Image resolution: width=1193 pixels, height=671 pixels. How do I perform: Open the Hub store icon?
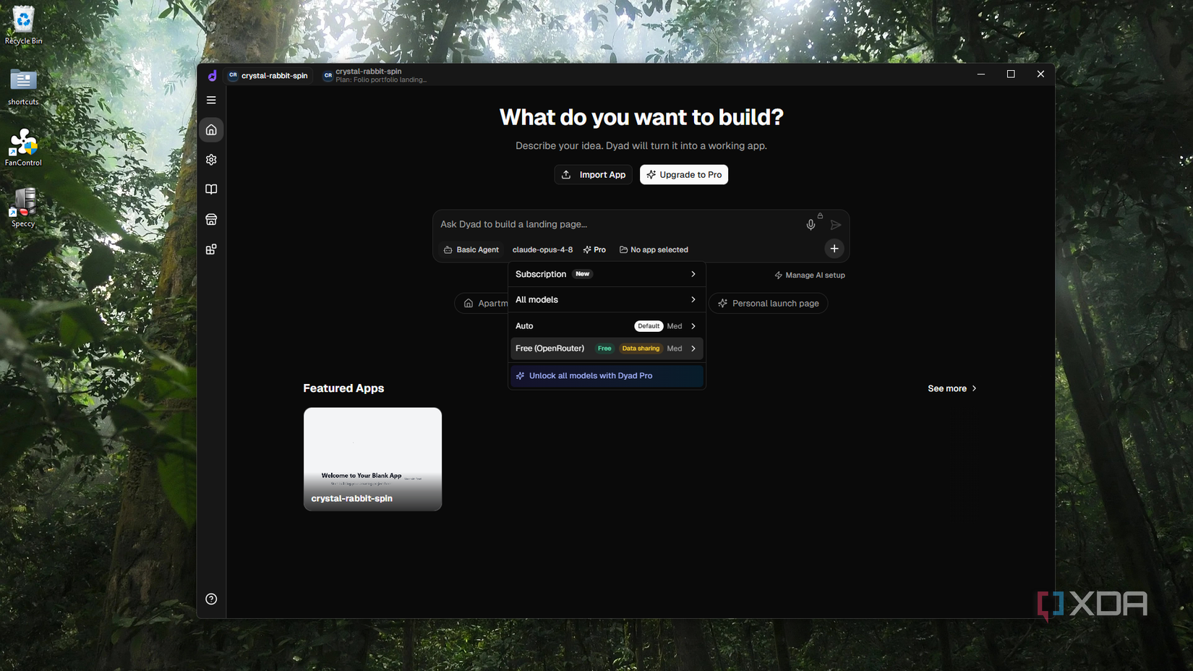pyautogui.click(x=211, y=219)
